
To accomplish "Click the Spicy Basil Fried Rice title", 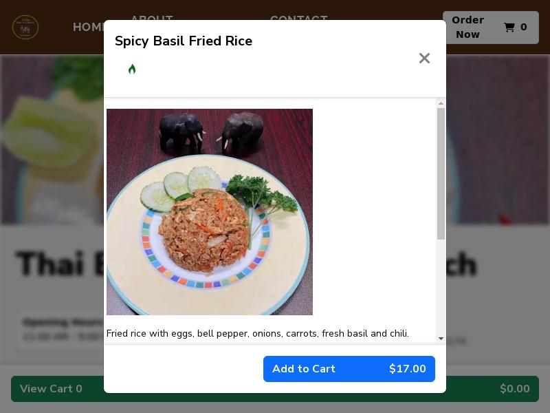I will 184,41.
